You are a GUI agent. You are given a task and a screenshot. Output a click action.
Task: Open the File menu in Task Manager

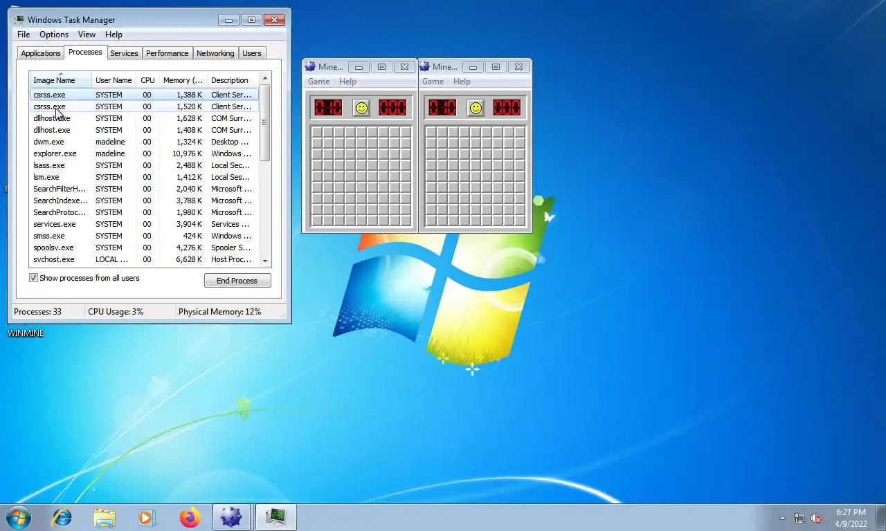point(24,35)
